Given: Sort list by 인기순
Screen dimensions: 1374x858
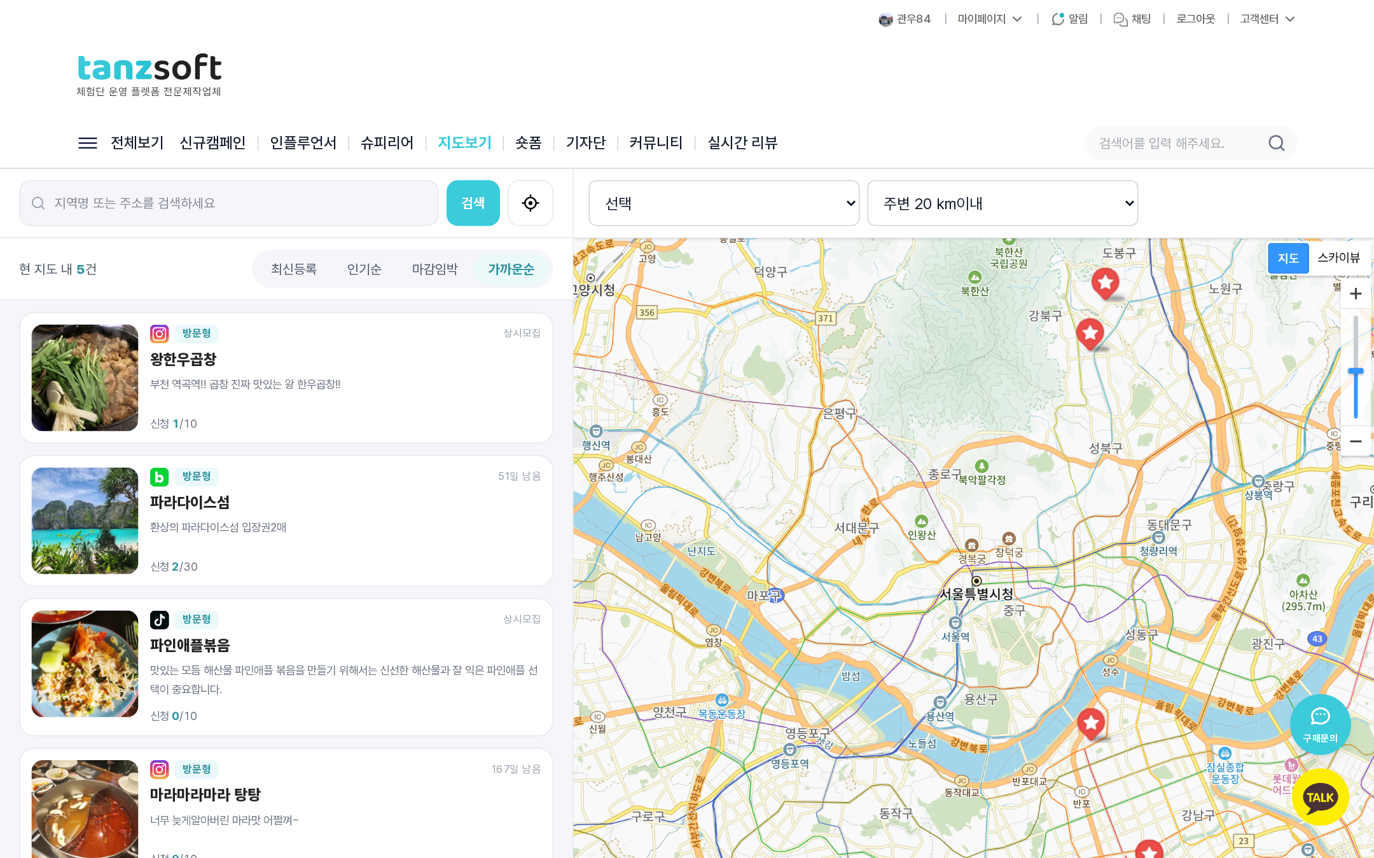Looking at the screenshot, I should click(364, 269).
